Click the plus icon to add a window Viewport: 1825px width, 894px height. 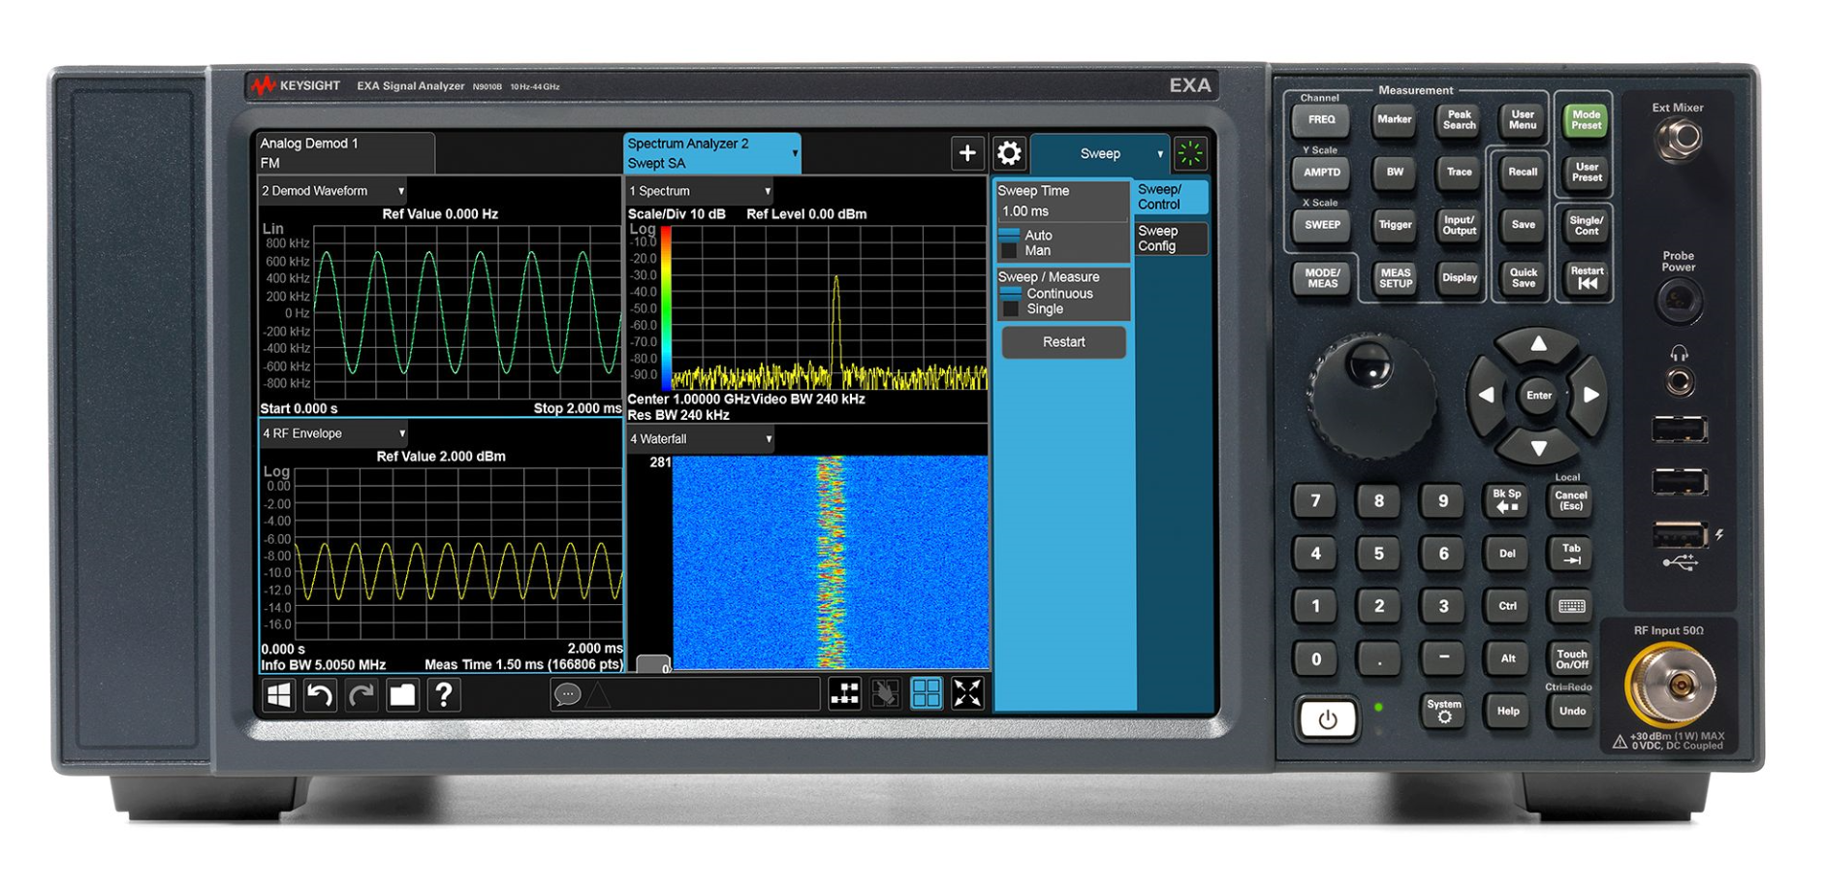[968, 152]
